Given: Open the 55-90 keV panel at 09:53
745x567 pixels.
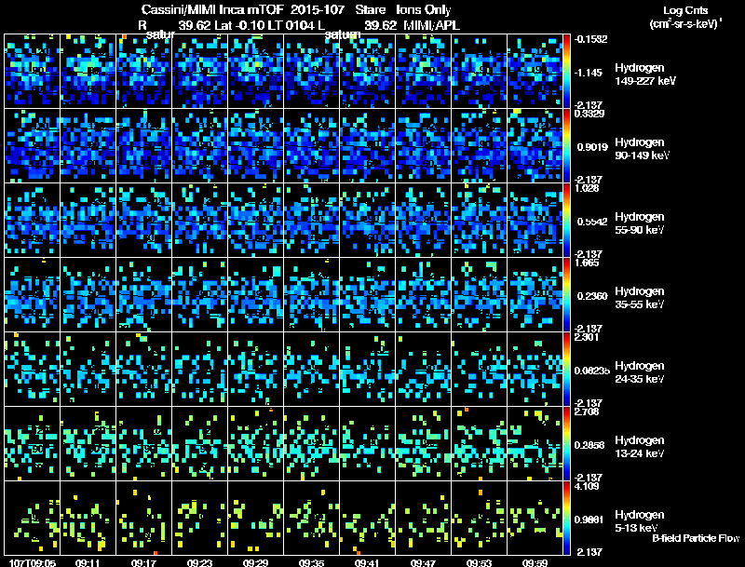Looking at the screenshot, I should pyautogui.click(x=479, y=221).
